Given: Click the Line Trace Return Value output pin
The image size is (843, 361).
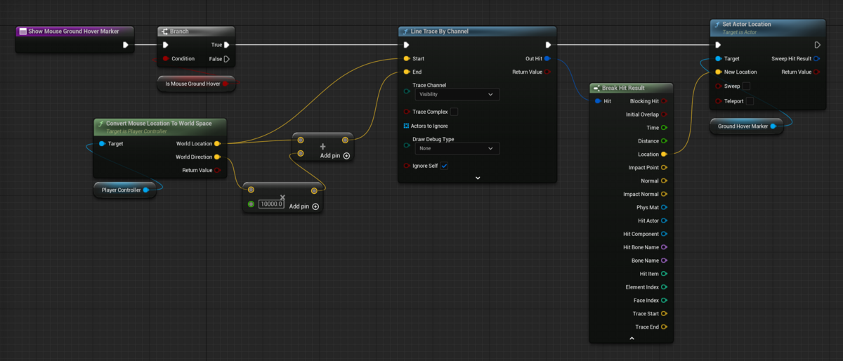Looking at the screenshot, I should (547, 72).
